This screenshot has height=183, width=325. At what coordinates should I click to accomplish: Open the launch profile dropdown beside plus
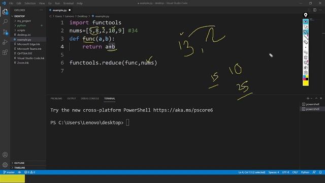tap(311, 98)
